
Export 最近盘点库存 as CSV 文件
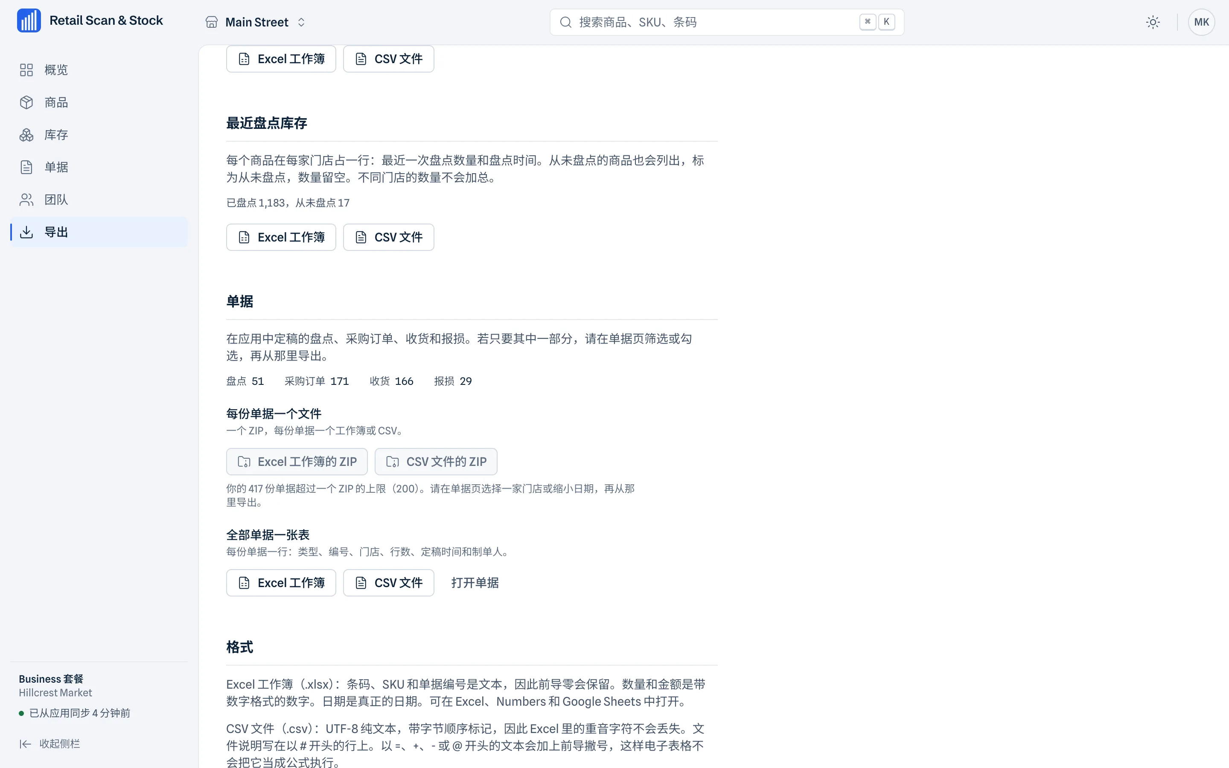(x=388, y=237)
